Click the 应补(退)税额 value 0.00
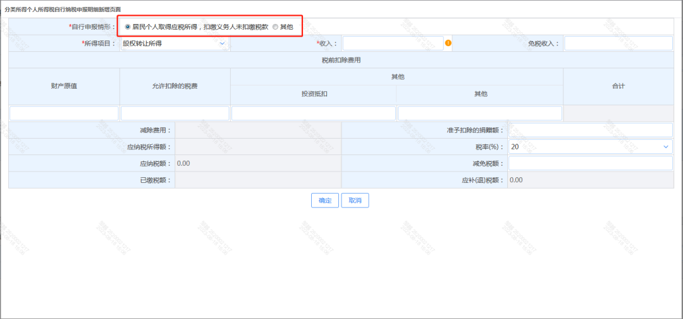The image size is (683, 319). [517, 180]
